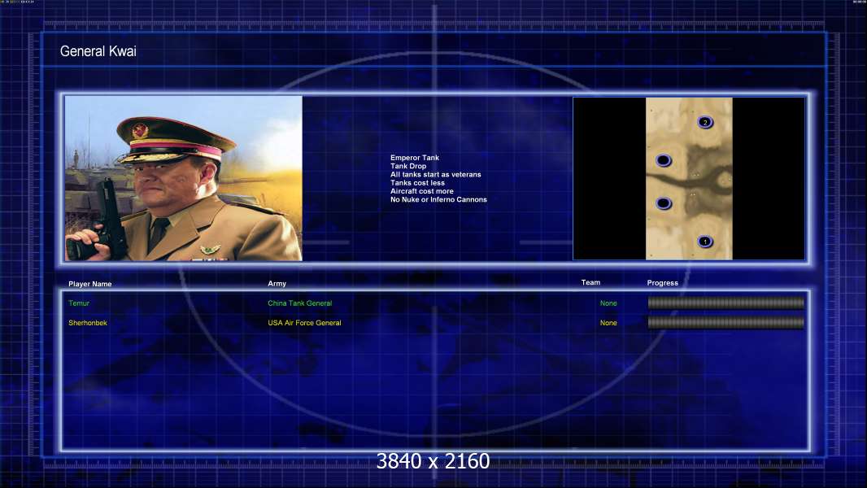Click the 'Aircraft cost more' line

click(x=422, y=191)
